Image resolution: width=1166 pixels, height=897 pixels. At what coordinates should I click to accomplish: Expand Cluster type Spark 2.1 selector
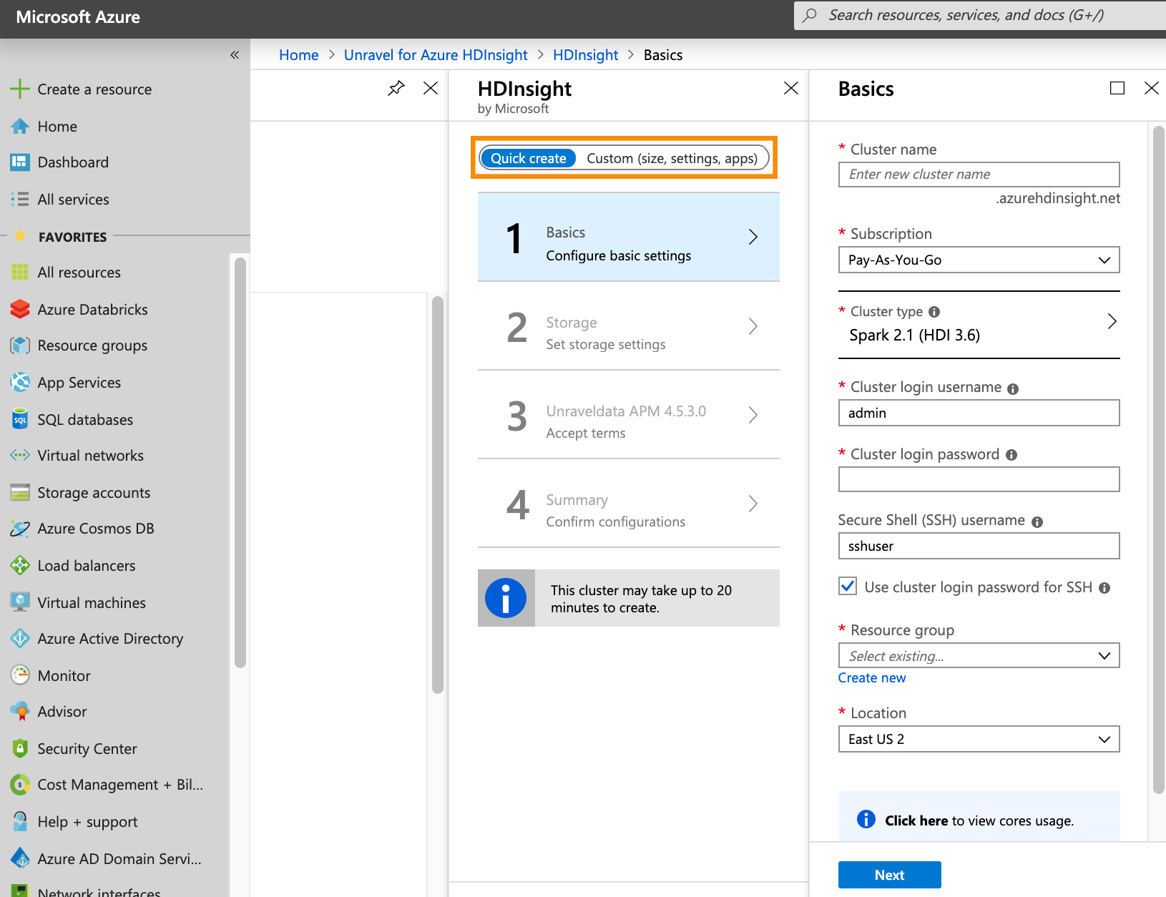click(x=979, y=324)
